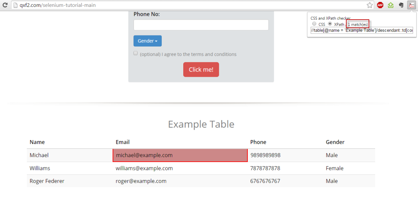Click the williams@example.com table cell
The image size is (418, 198).
(x=144, y=168)
